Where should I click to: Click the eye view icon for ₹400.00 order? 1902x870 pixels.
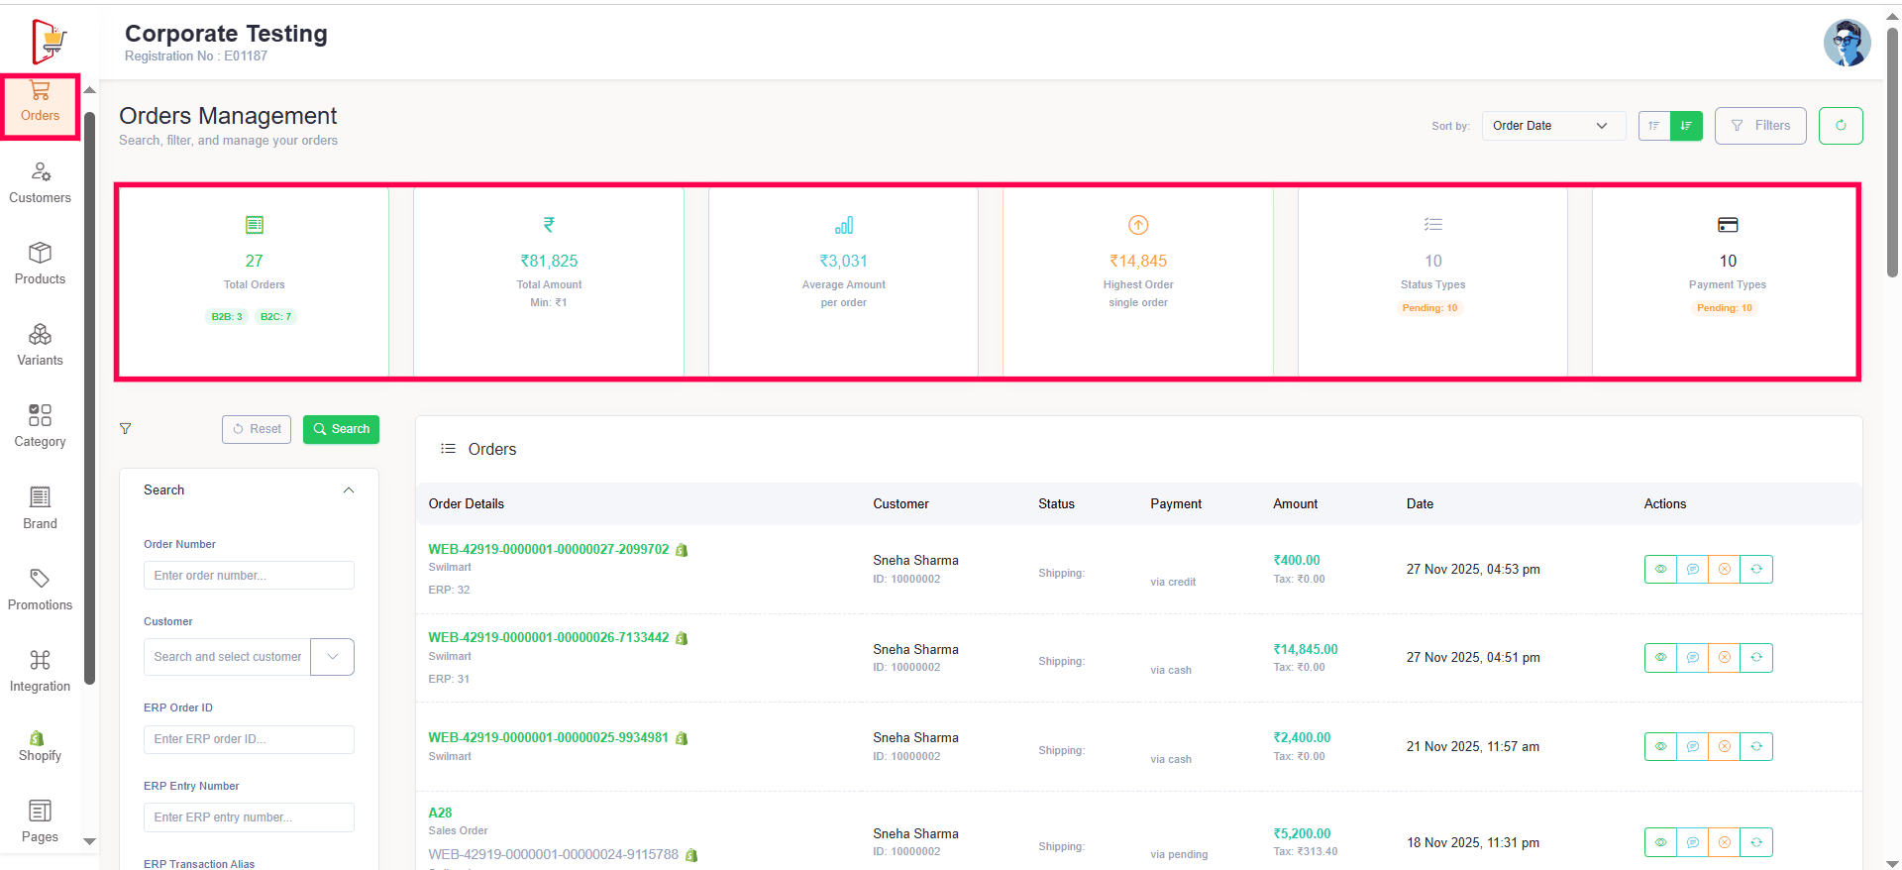point(1660,570)
